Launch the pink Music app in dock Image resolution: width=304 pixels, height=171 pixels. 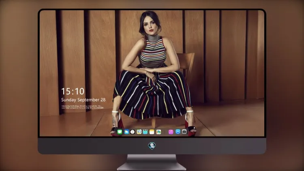coord(171,132)
